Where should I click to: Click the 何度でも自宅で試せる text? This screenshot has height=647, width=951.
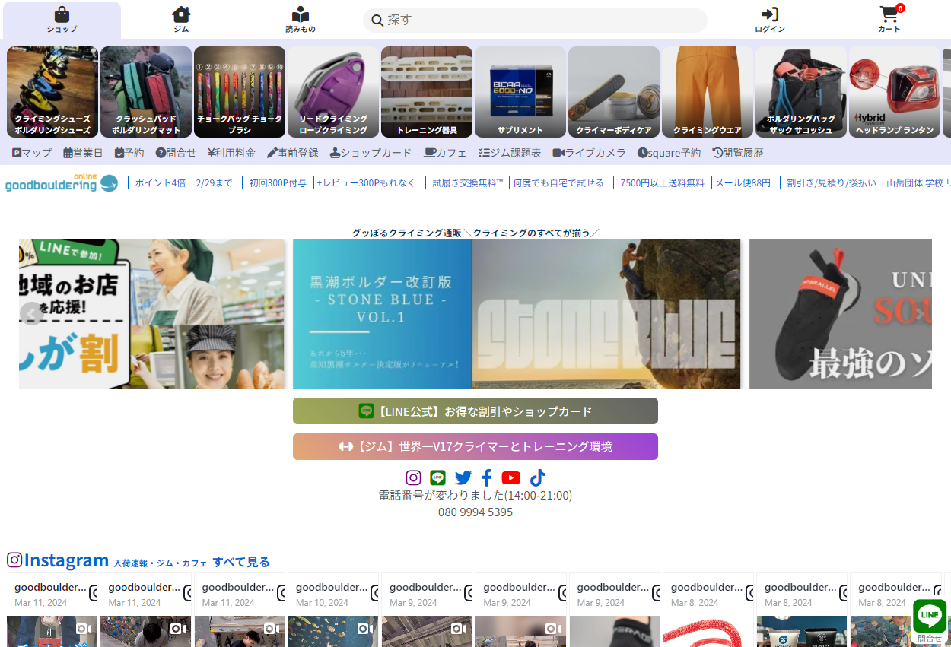tap(558, 182)
